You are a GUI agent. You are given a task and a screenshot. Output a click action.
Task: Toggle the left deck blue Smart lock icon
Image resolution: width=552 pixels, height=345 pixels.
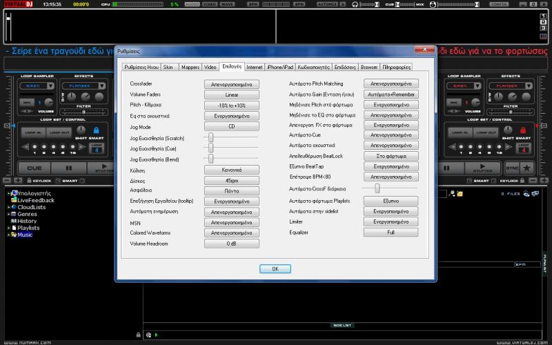click(x=96, y=130)
